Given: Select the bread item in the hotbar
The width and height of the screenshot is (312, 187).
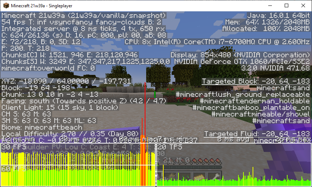Looking at the screenshot, I should (199, 176).
